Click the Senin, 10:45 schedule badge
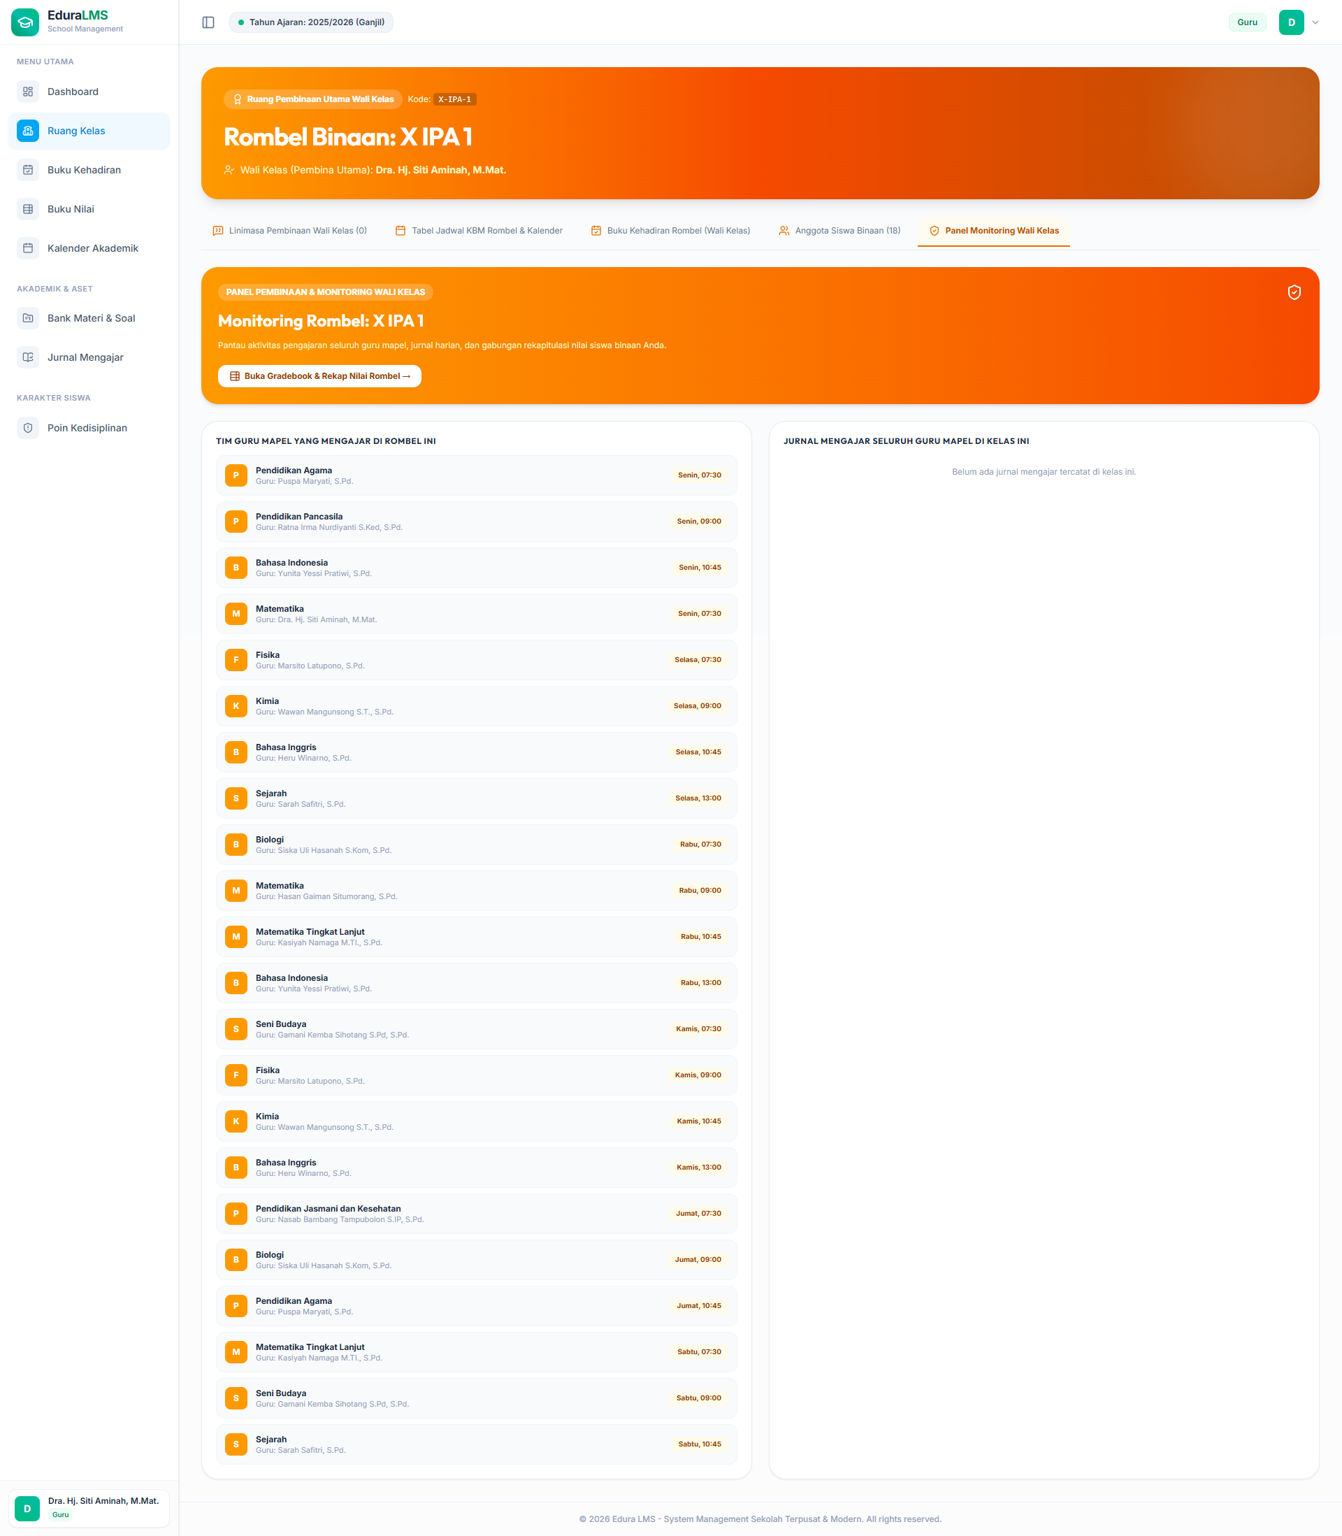Image resolution: width=1342 pixels, height=1536 pixels. 700,568
